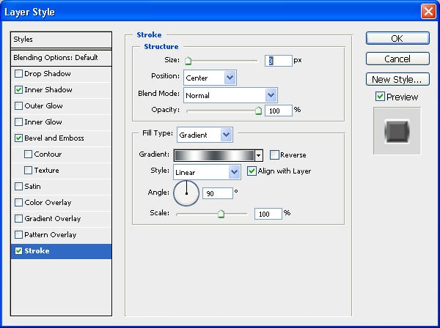This screenshot has height=328, width=440.
Task: Open the gradient picker arrow
Action: coord(259,155)
